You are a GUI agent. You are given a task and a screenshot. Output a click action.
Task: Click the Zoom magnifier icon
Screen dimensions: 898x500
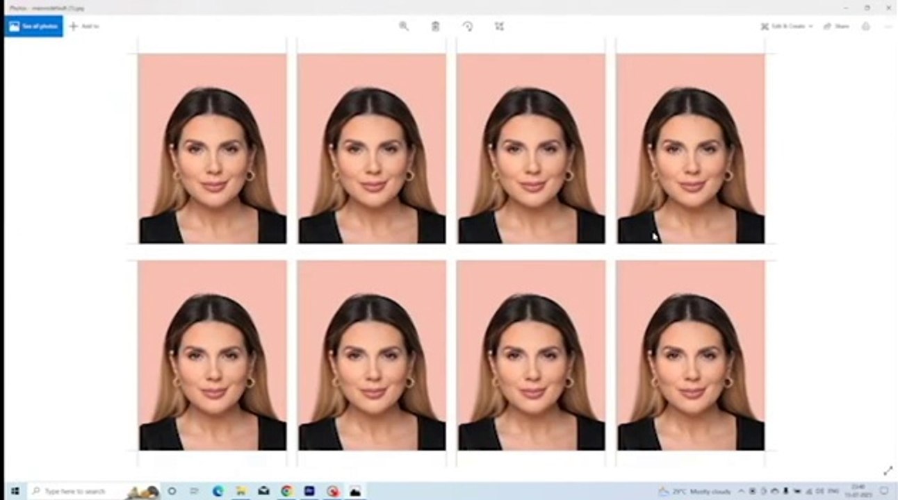(403, 26)
